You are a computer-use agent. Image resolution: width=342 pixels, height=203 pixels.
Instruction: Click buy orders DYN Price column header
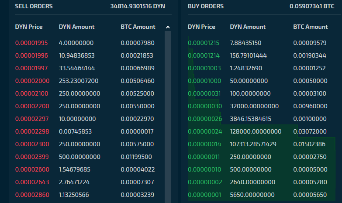(x=201, y=27)
